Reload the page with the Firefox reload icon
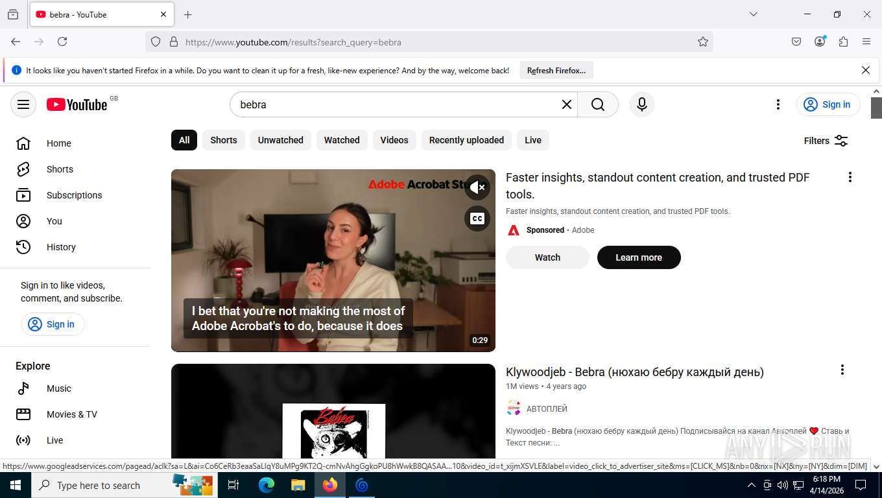 click(62, 41)
